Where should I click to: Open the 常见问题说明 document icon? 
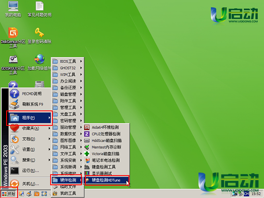[40, 9]
